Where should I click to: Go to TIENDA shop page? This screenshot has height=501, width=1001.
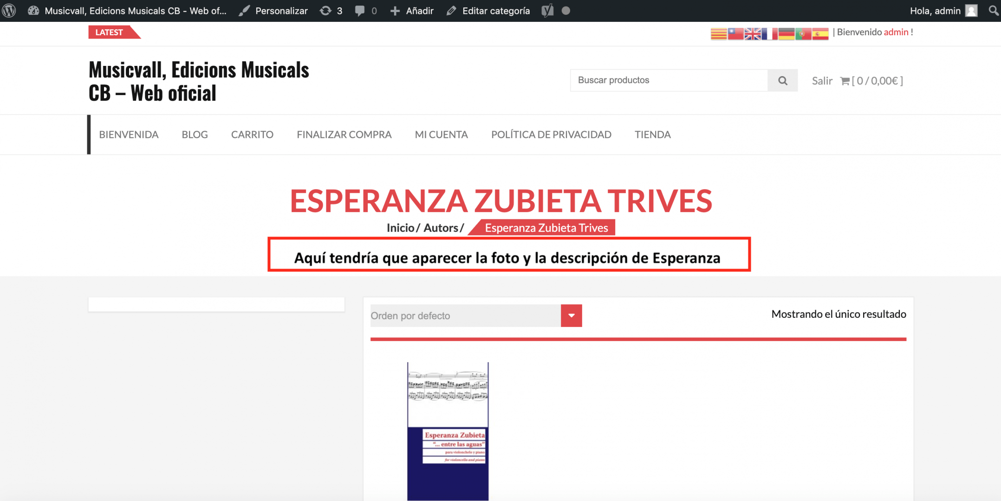pyautogui.click(x=652, y=135)
